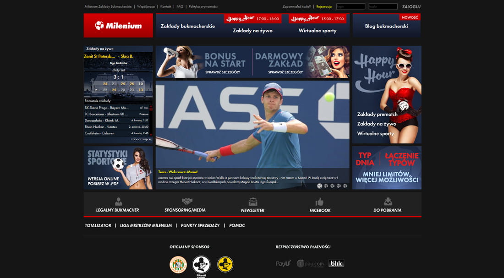The image size is (504, 278).
Task: Open Kontakt in top menu
Action: [165, 6]
